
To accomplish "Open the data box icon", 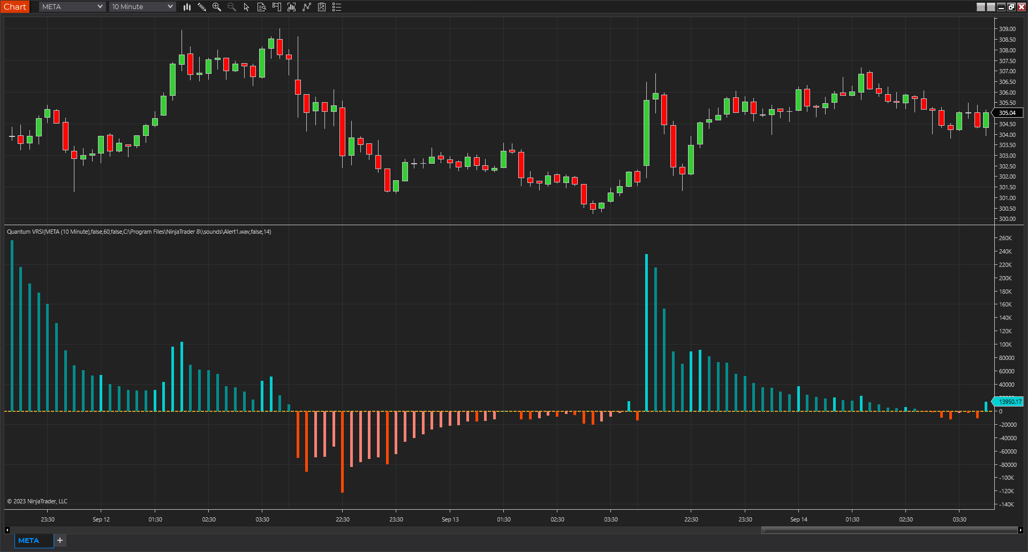I will coord(262,7).
